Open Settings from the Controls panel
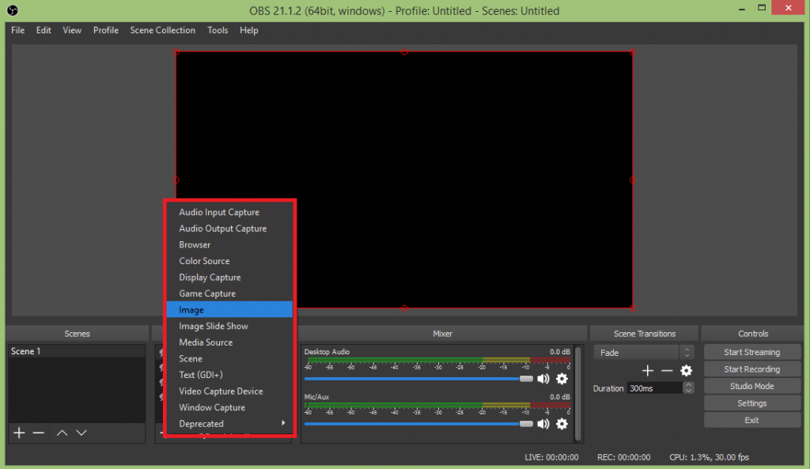Image resolution: width=810 pixels, height=469 pixels. (x=751, y=403)
